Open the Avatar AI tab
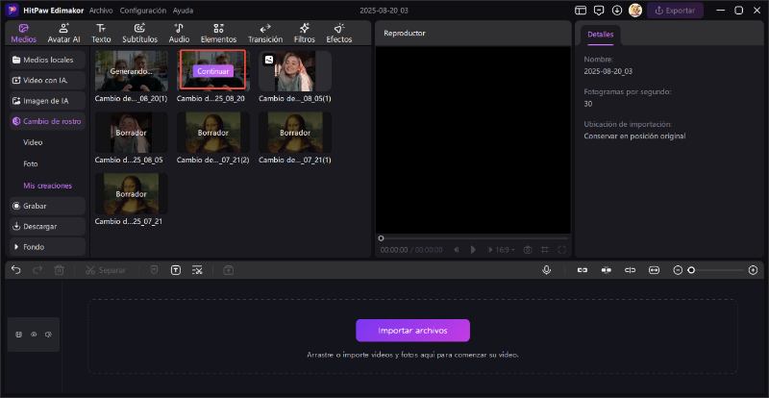The width and height of the screenshot is (769, 398). [63, 34]
